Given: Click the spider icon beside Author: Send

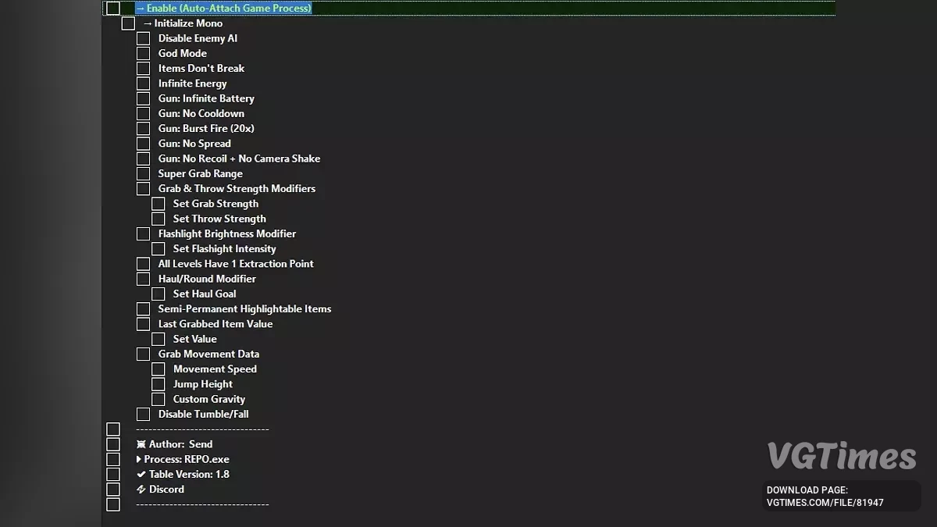Looking at the screenshot, I should (140, 443).
